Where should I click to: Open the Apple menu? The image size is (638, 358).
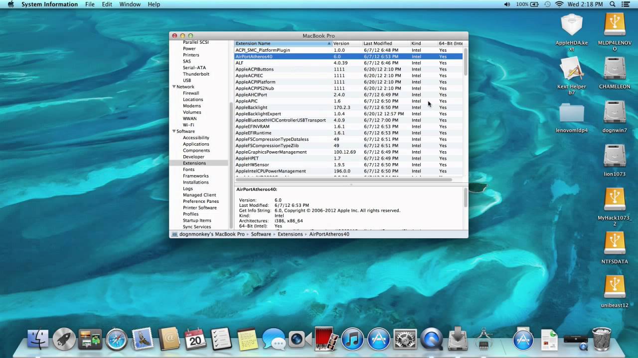coord(10,4)
